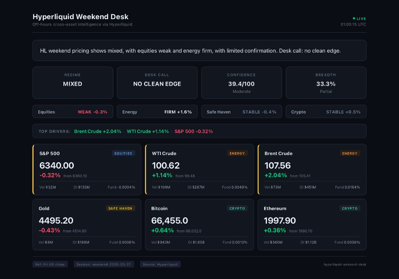Click the WTI Crude Vol $104M stat
The width and height of the screenshot is (399, 279).
(x=161, y=187)
